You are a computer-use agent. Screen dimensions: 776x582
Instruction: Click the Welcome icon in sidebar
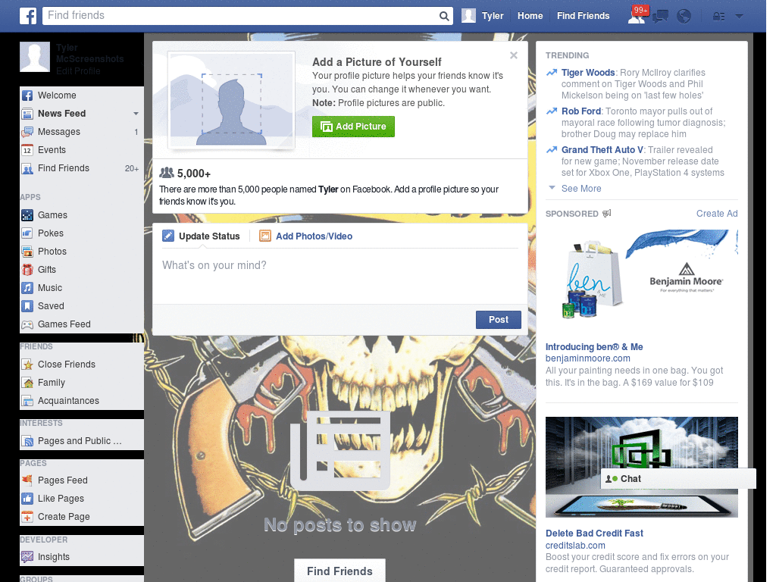point(27,95)
